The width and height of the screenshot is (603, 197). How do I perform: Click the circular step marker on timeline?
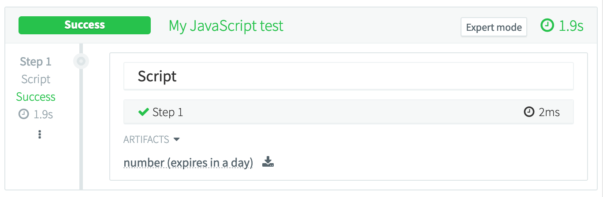tap(81, 62)
